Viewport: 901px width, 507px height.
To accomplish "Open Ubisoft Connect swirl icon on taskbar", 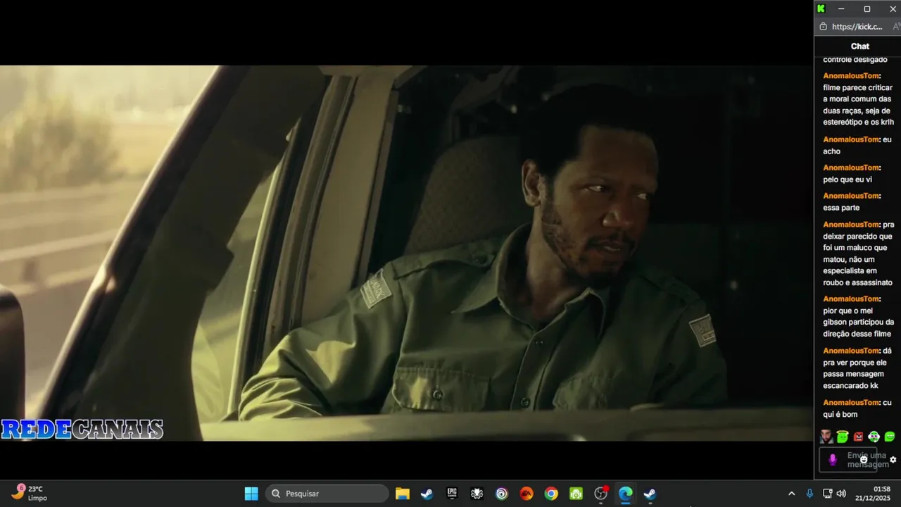I will 501,494.
